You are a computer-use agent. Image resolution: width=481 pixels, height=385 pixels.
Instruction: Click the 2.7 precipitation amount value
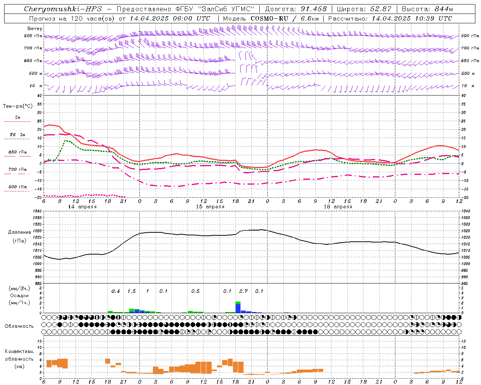tap(243, 291)
